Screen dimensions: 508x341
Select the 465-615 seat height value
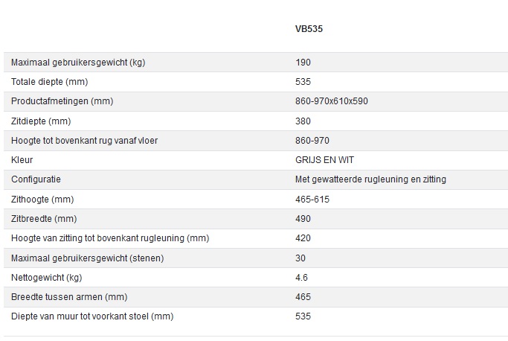312,200
